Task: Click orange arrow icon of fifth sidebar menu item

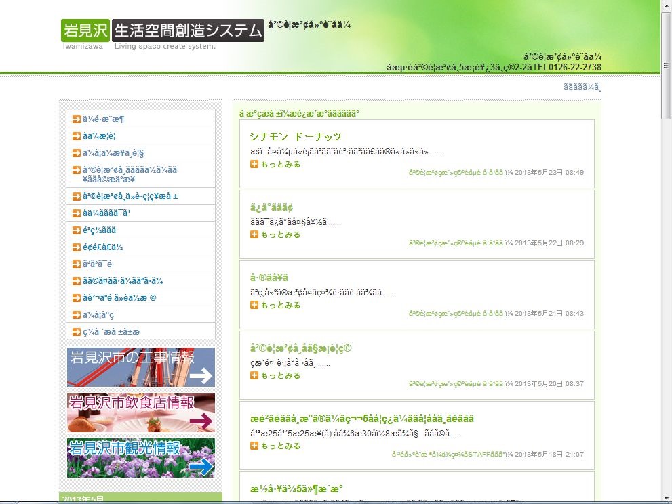Action: tap(76, 196)
